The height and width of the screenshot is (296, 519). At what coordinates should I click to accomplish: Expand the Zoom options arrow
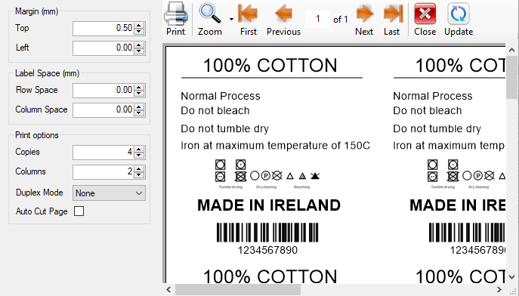pyautogui.click(x=231, y=19)
